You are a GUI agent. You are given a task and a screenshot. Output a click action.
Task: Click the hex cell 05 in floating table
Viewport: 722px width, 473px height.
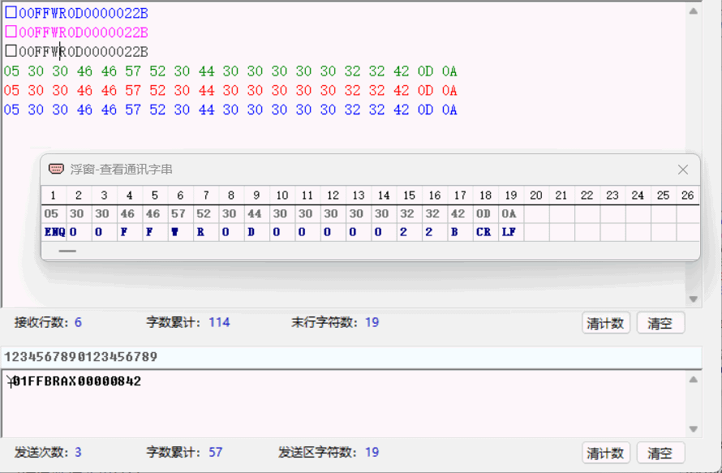[52, 213]
